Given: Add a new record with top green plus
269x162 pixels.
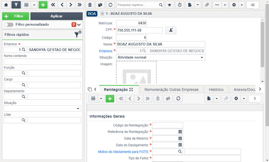Looking at the screenshot, I should (43, 5).
